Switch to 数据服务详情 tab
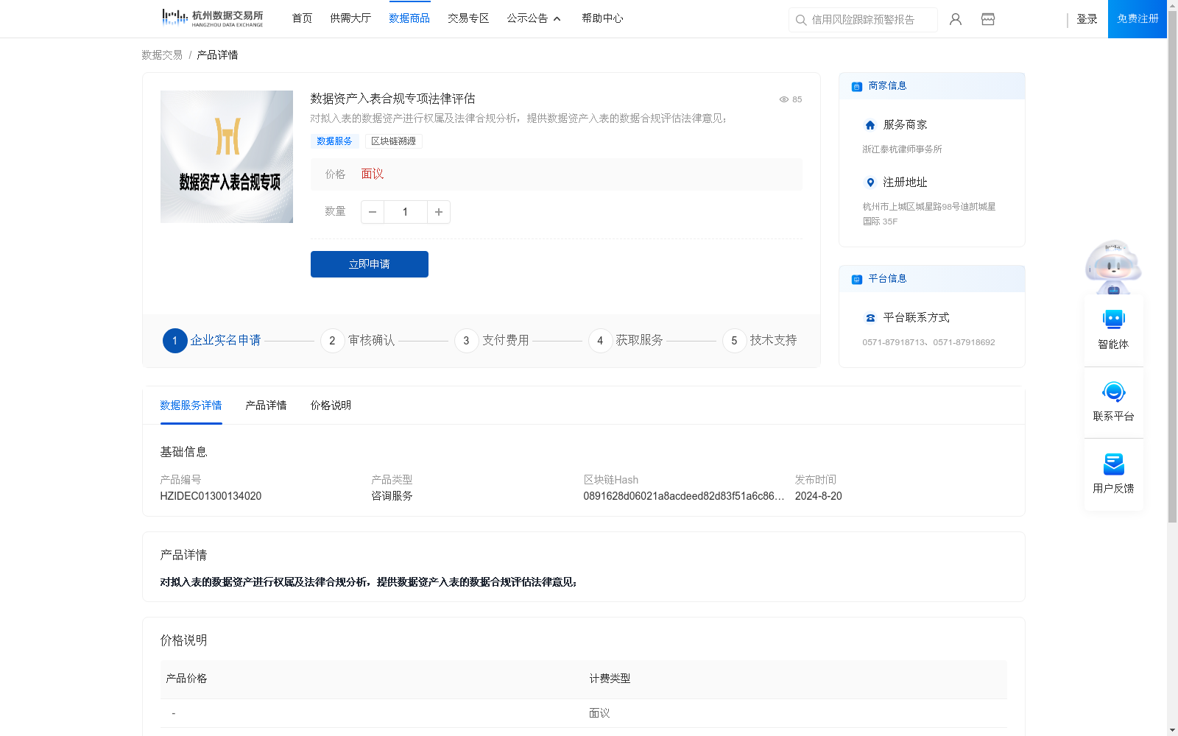1178x736 pixels. click(x=191, y=406)
